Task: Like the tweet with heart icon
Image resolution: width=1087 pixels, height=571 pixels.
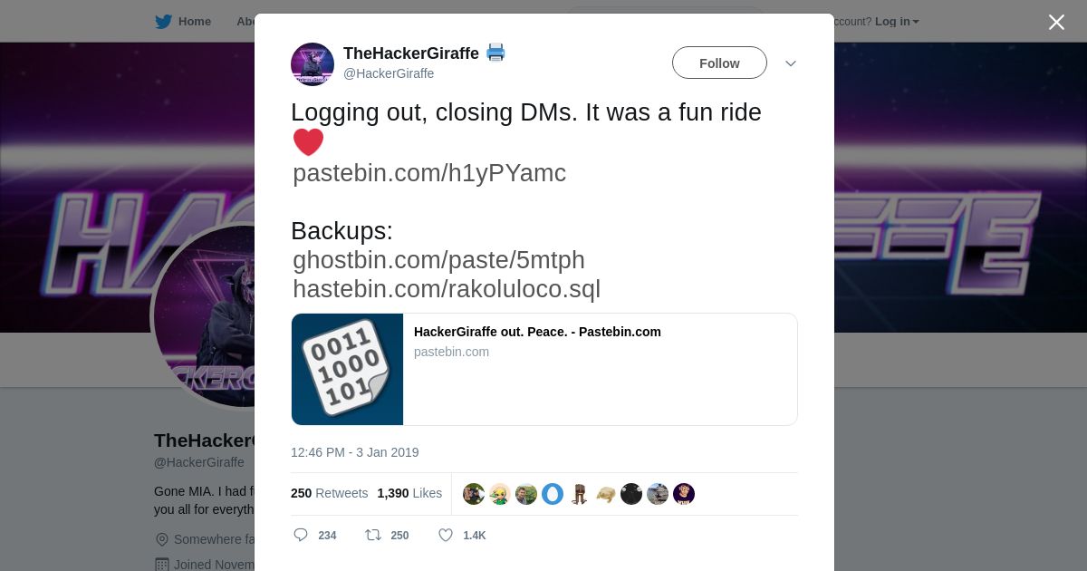Action: pos(446,535)
